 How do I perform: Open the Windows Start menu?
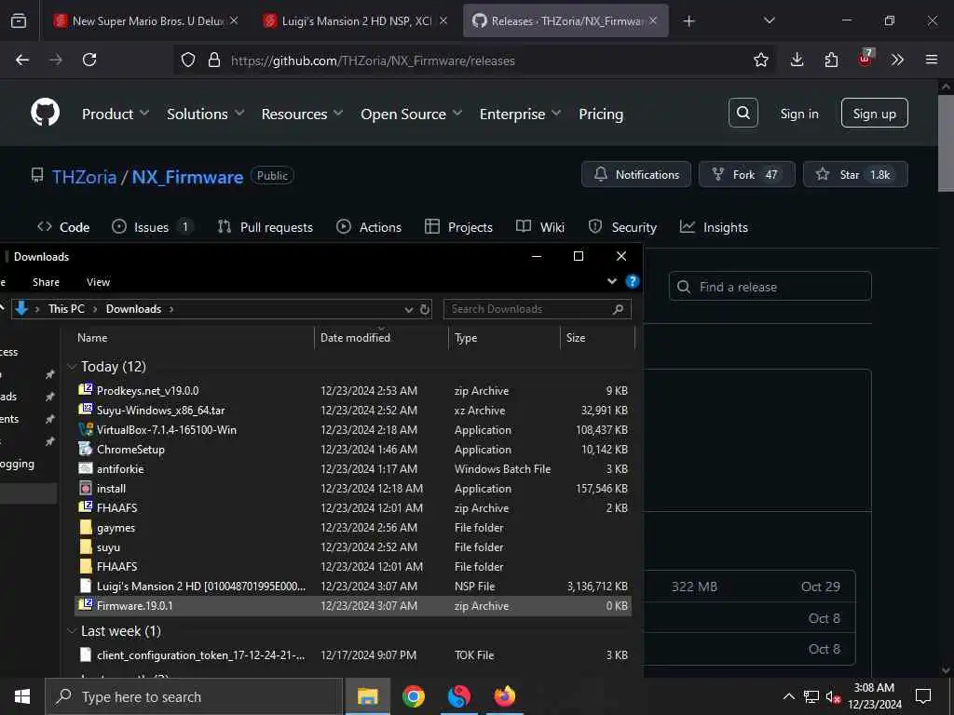coord(22,696)
